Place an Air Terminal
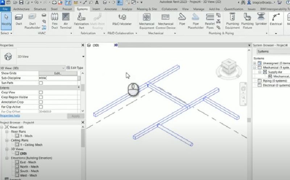Image resolution: width=290 pixels, height=180 pixels. 66,21
